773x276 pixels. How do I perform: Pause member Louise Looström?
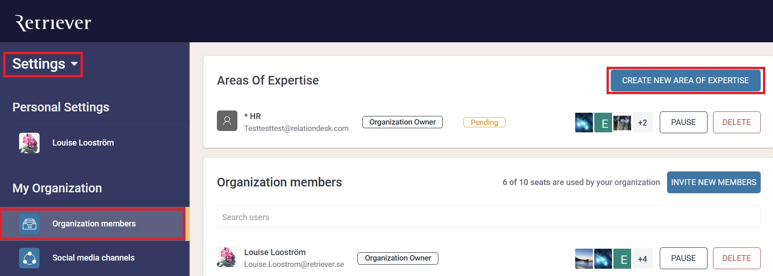tap(683, 258)
